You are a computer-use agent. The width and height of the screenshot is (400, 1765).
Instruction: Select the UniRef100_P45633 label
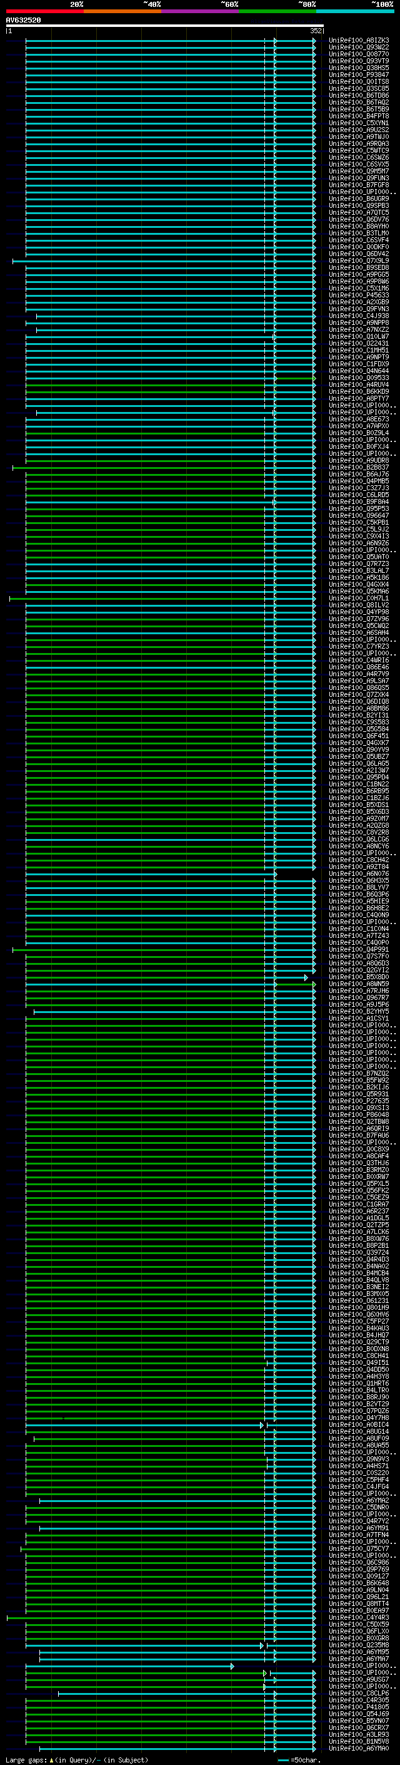(x=359, y=296)
